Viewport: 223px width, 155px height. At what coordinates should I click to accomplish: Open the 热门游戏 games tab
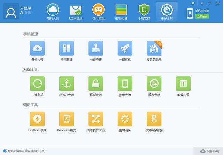click(x=99, y=11)
